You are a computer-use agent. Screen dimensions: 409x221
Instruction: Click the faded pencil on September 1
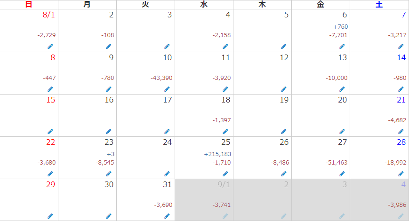tap(225, 216)
